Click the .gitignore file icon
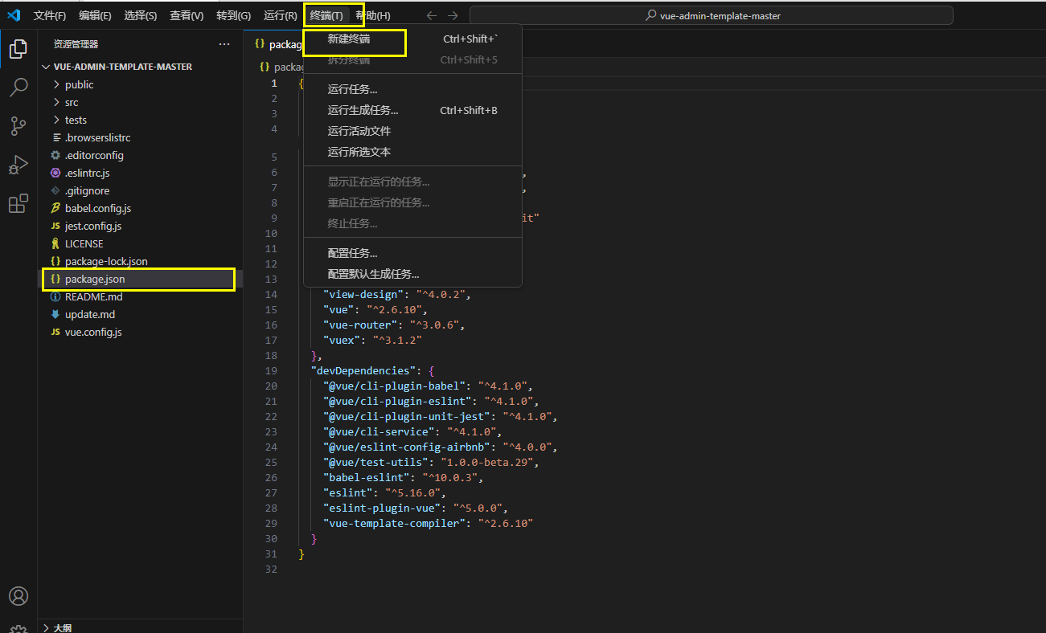The image size is (1046, 633). [55, 190]
